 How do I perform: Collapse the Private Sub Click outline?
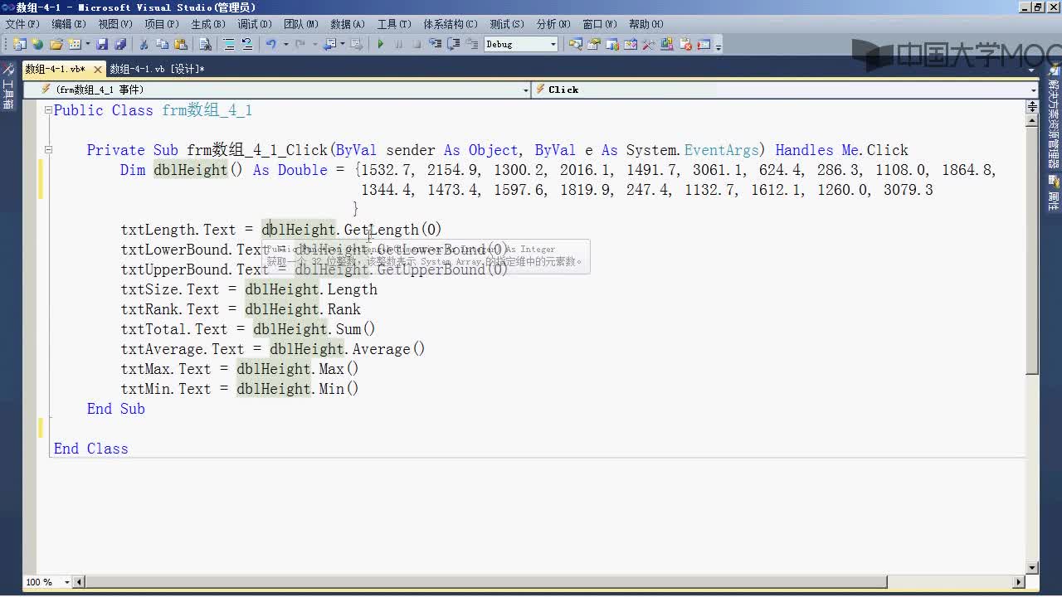pyautogui.click(x=48, y=150)
